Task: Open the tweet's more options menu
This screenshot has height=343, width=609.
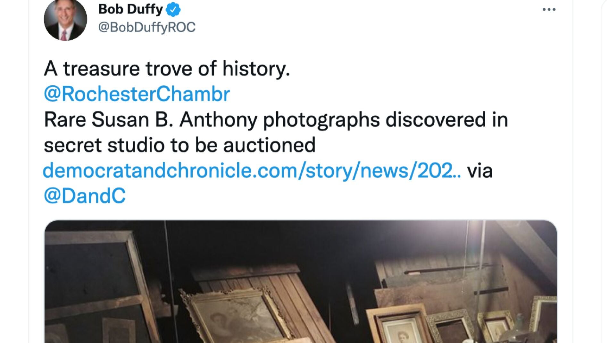Action: pyautogui.click(x=549, y=10)
